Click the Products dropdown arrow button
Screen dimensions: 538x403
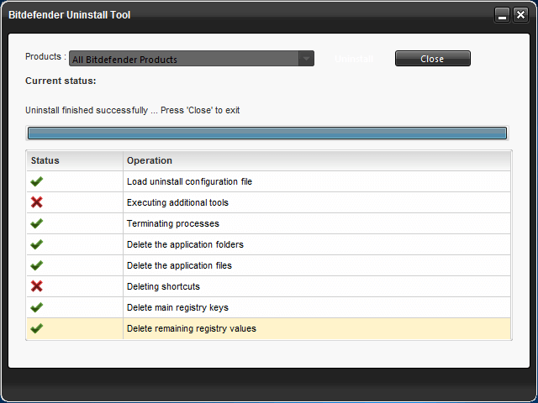click(307, 59)
